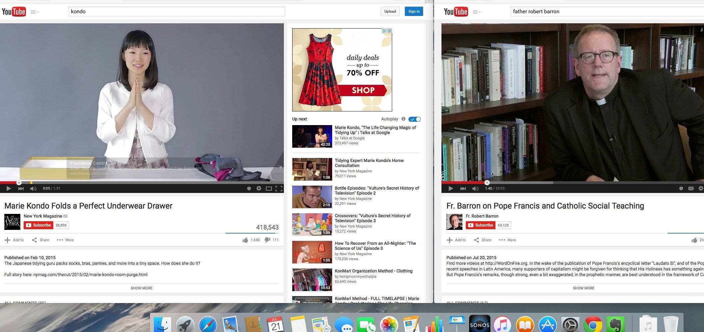The image size is (704, 332).
Task: Open Add to menu under Marie Kondo video
Action: (x=14, y=240)
